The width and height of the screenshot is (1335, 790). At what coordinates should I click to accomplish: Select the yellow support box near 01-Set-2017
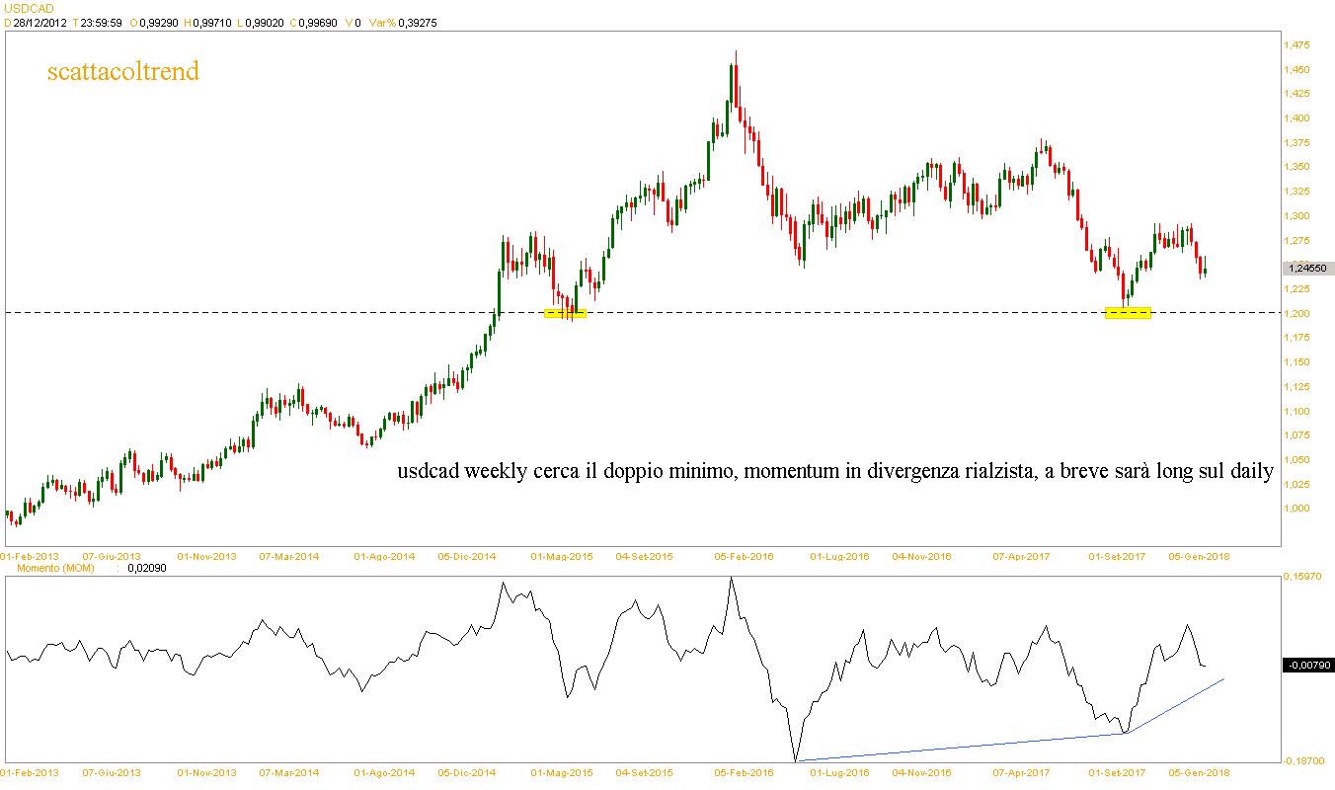point(1128,313)
